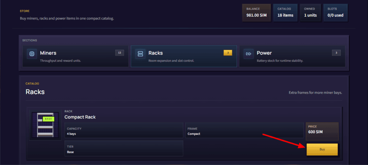Switch to the Miners section
368x165 pixels.
(75, 56)
